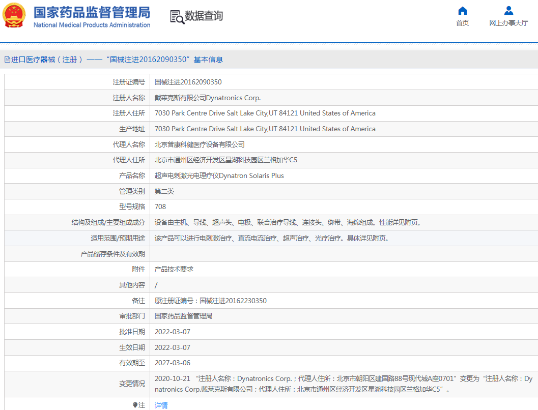Click the 国家药品监督管理局 site title
Image resolution: width=538 pixels, height=410 pixels.
[92, 13]
